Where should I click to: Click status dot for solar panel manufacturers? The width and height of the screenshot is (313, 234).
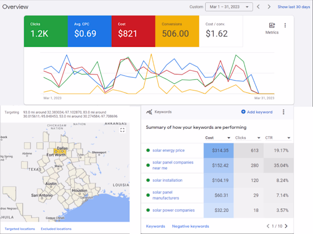pos(148,195)
